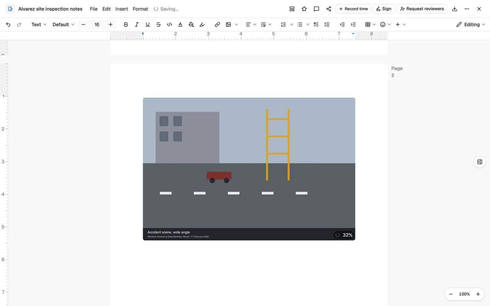490x306 pixels.
Task: Toggle underline formatting
Action: tap(148, 24)
